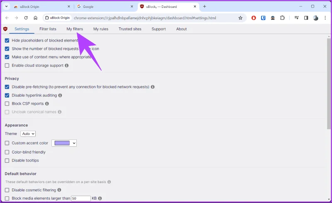Close the Google tab
The height and width of the screenshot is (203, 332).
pos(132,7)
